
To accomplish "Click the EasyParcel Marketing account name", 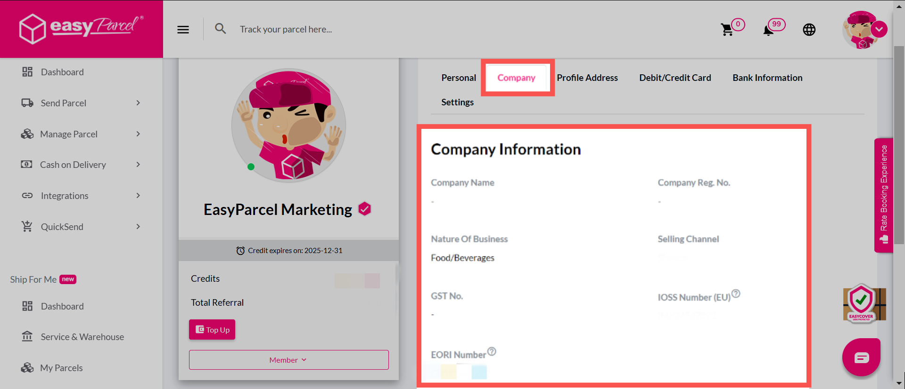I will coord(278,209).
